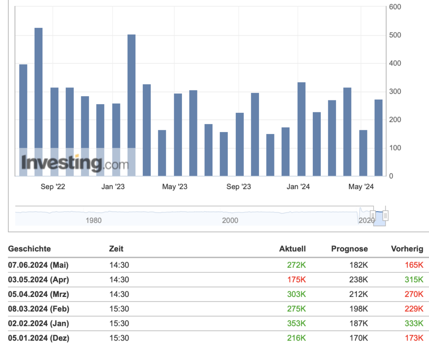Select the bar above Jan '24 label
The height and width of the screenshot is (351, 429).
click(301, 129)
